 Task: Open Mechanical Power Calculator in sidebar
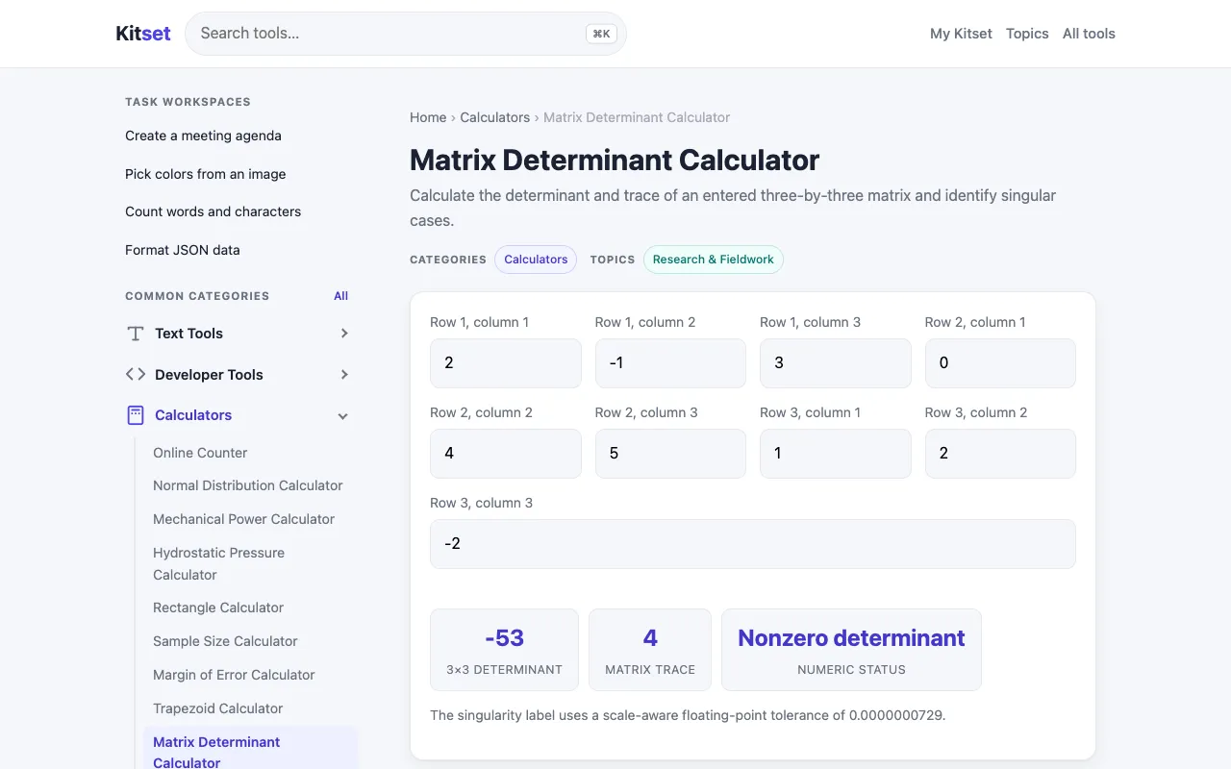pos(244,519)
